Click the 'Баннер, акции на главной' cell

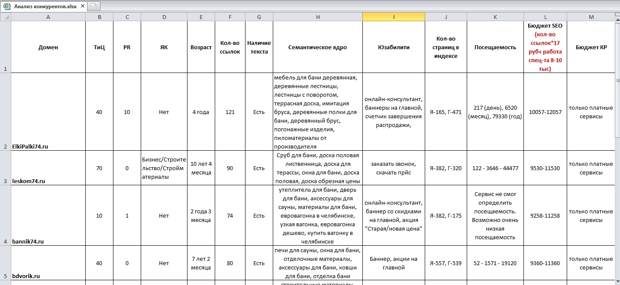[x=394, y=263]
